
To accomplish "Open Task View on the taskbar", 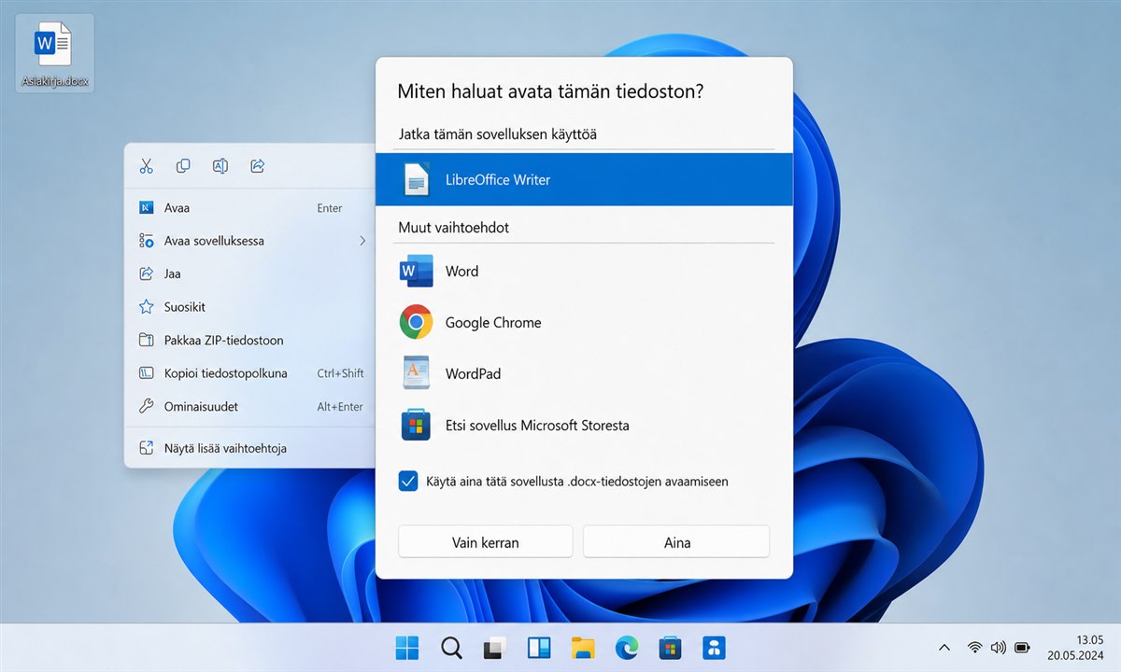I will (495, 648).
